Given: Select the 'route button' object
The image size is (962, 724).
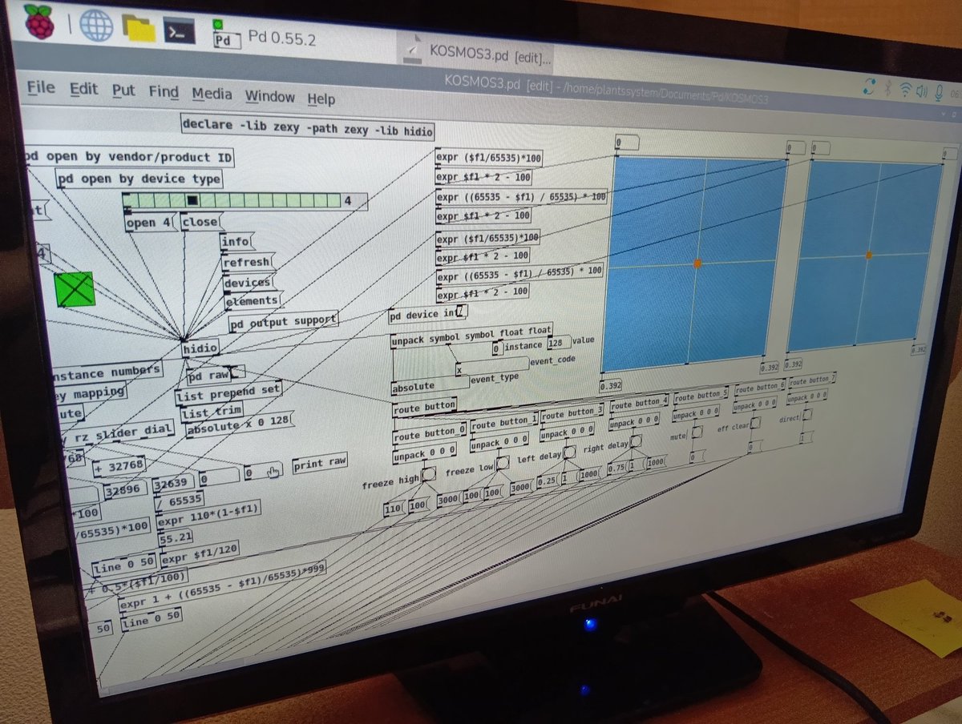Looking at the screenshot, I should [425, 408].
